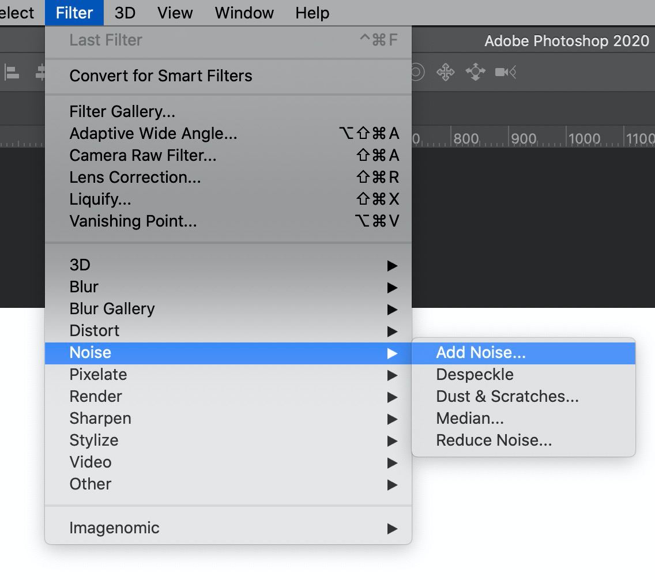The width and height of the screenshot is (655, 580).
Task: Click the align left edges icon
Action: click(12, 73)
